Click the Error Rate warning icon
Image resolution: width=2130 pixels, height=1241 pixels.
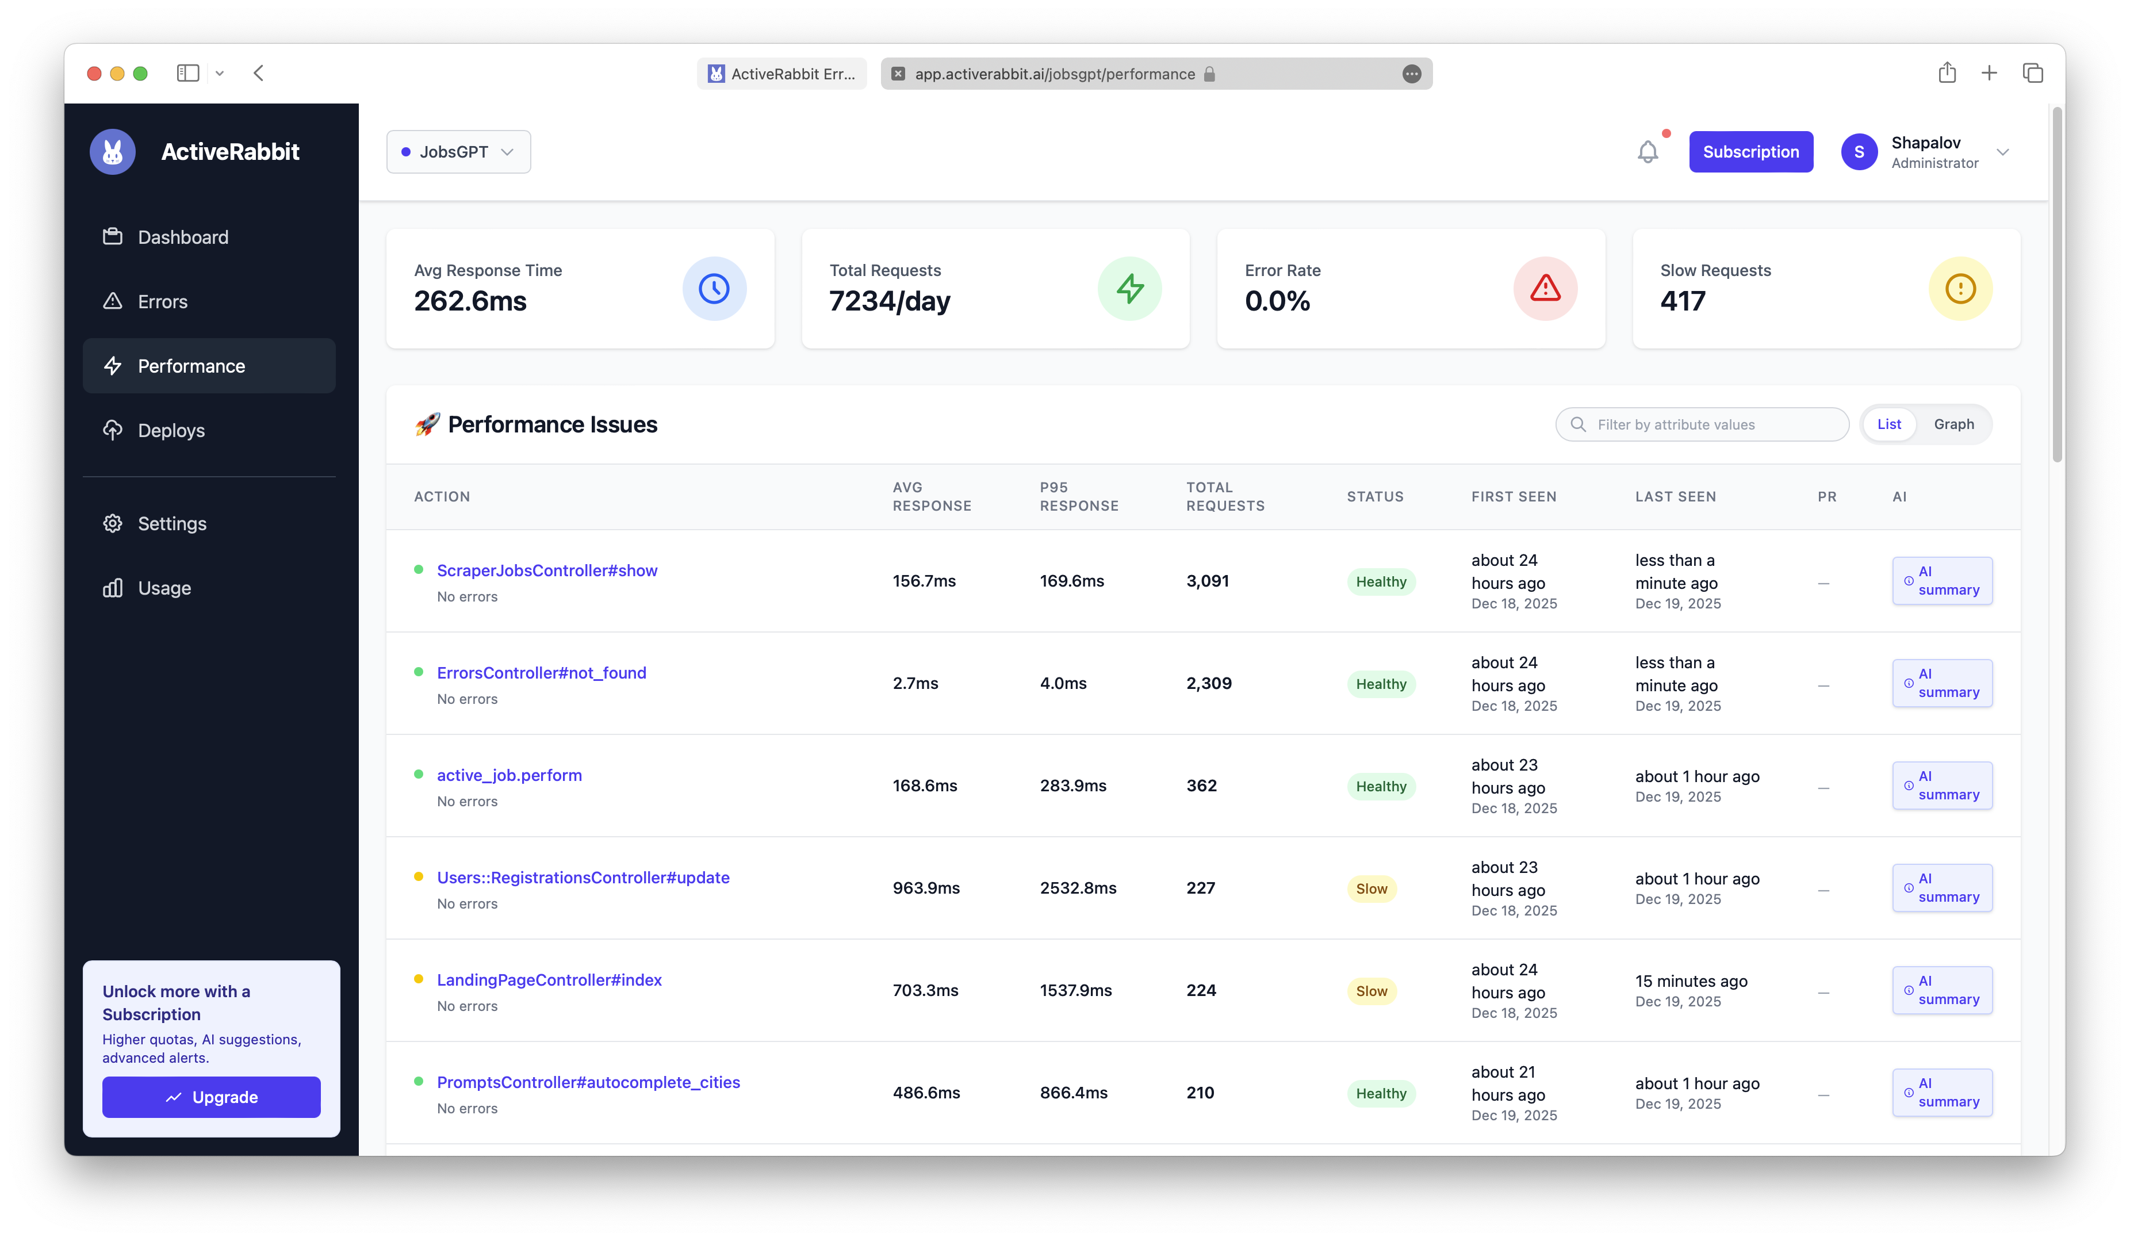click(x=1545, y=288)
